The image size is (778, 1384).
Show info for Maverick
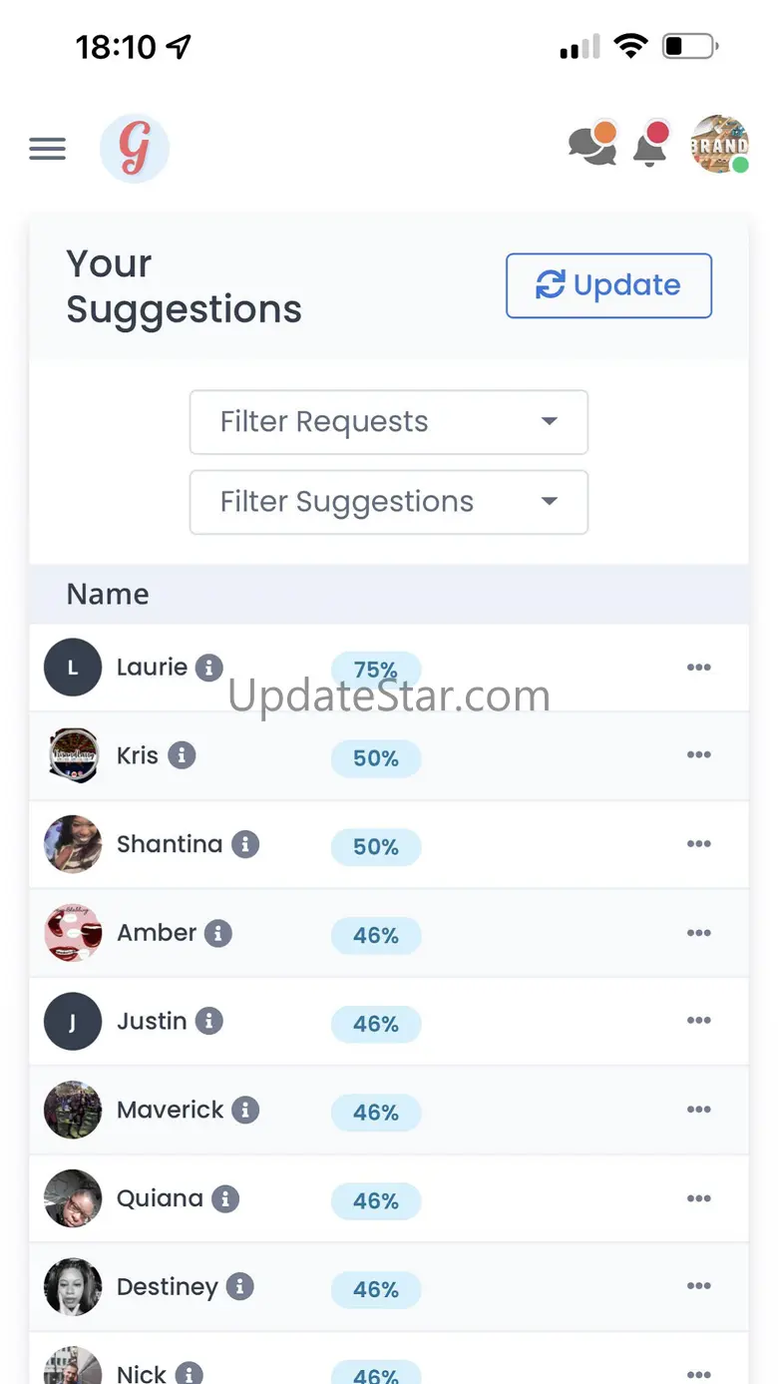[x=245, y=1110]
